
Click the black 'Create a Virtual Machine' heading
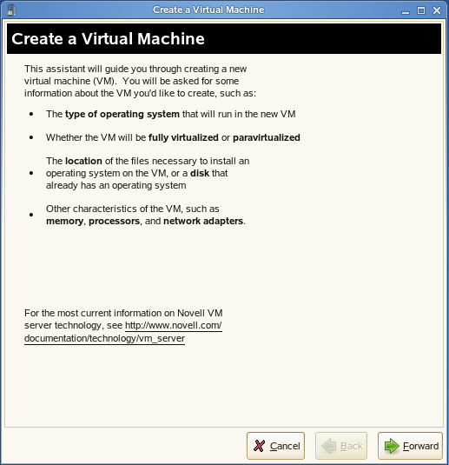point(109,39)
